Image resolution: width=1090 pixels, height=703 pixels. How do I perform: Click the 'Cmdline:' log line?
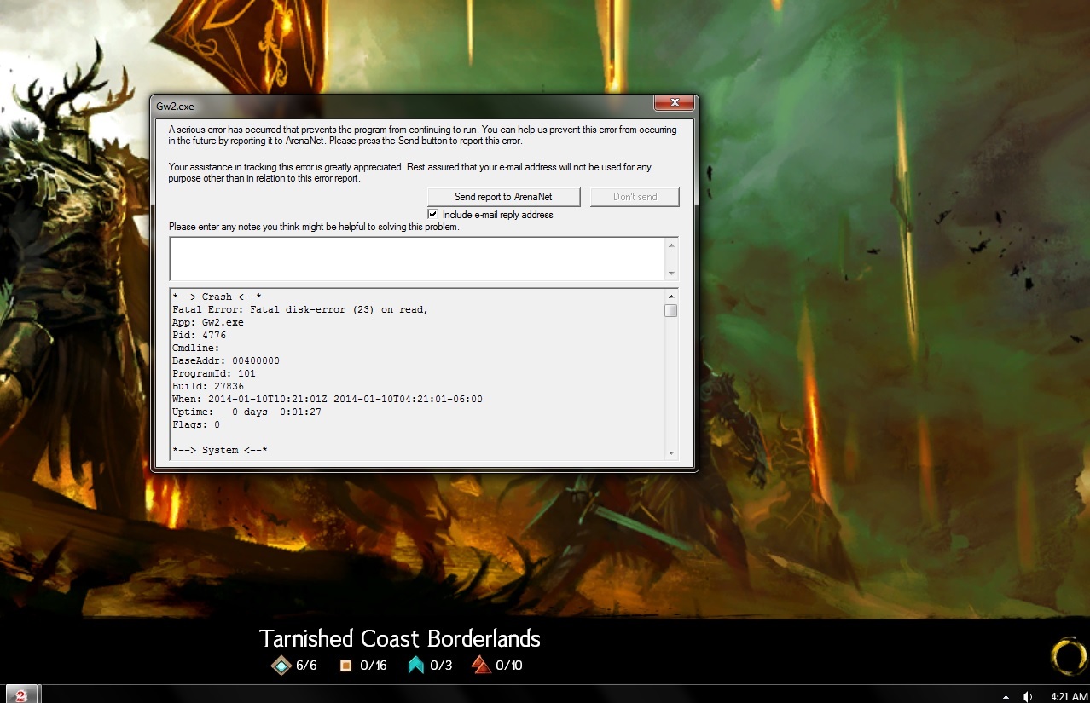196,348
